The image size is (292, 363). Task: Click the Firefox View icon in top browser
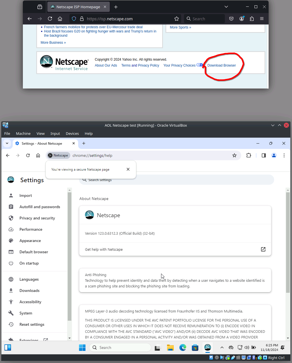[40, 7]
